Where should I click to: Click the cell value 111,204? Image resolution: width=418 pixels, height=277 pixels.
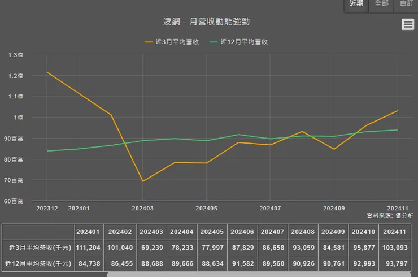coord(88,248)
